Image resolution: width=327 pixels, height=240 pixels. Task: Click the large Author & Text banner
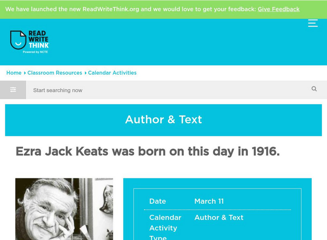(163, 120)
